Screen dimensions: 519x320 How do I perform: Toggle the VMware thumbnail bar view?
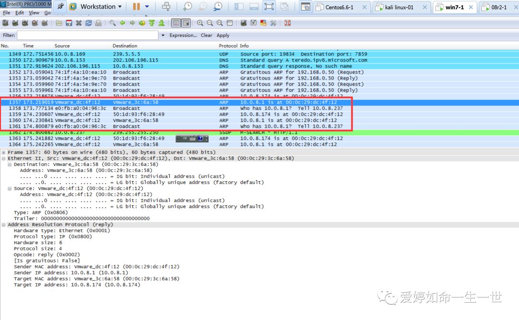[254, 7]
